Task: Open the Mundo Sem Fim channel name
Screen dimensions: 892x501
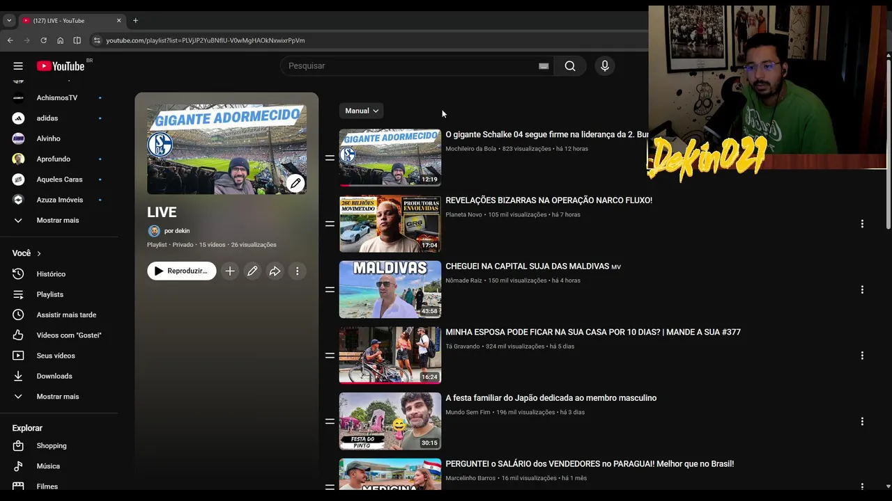Action: [468, 413]
